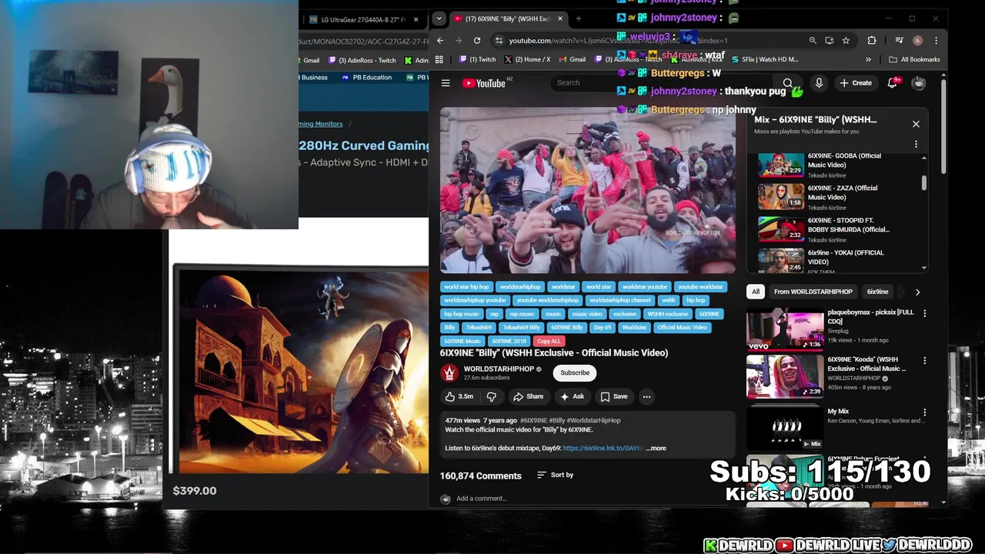
Task: Click the Chrome address bar URL
Action: pyautogui.click(x=618, y=40)
